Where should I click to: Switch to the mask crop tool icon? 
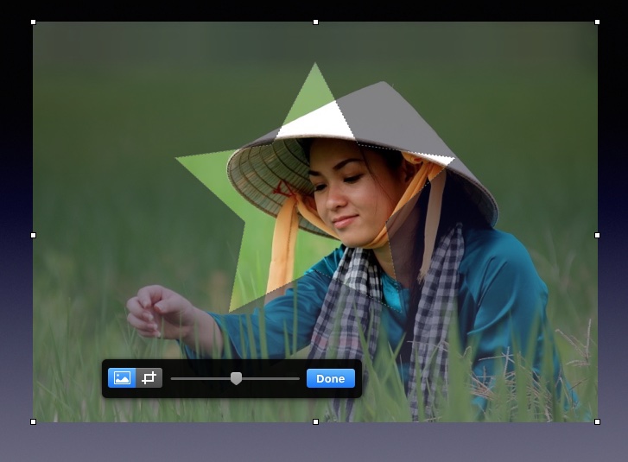pos(149,378)
